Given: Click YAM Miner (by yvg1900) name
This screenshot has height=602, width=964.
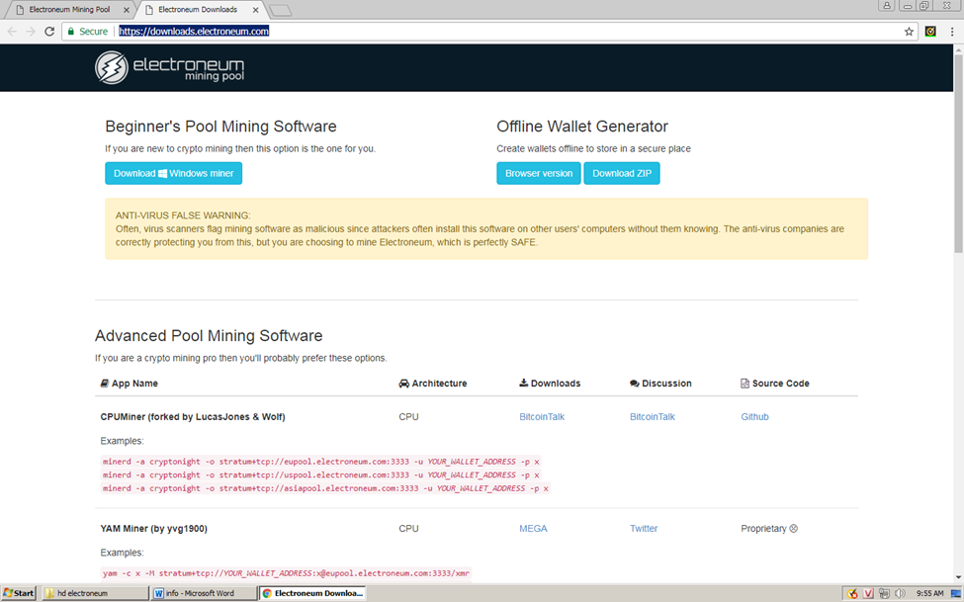Looking at the screenshot, I should 153,529.
